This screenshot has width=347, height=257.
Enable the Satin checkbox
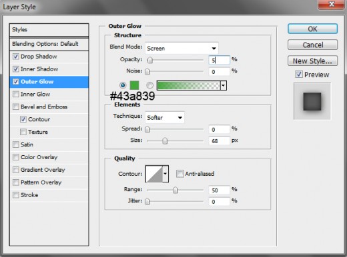click(x=16, y=144)
